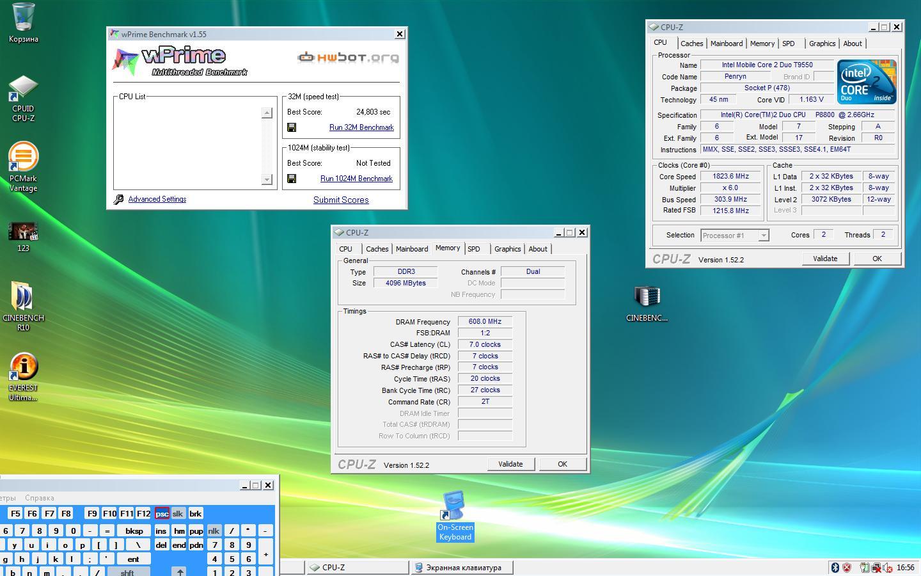The width and height of the screenshot is (921, 576).
Task: Toggle the nlk num lock key
Action: tap(214, 531)
